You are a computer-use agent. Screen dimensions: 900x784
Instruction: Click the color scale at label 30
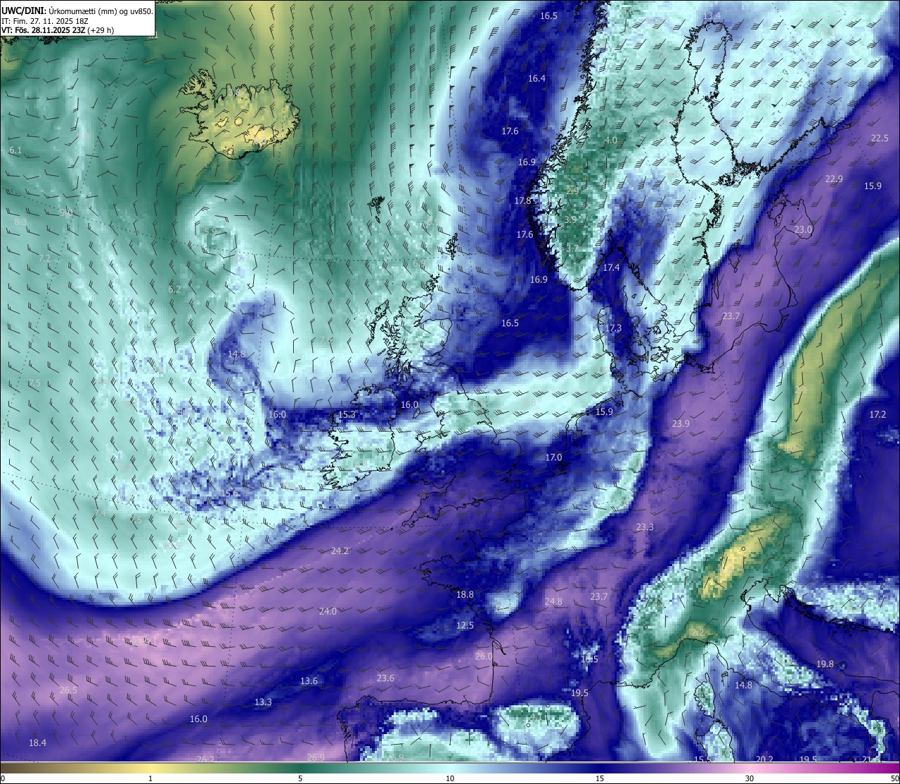coord(750,778)
